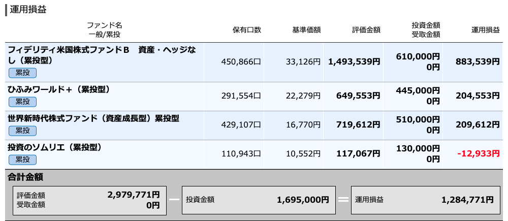
Task: Click the total 評価金額 2,979,771円 box
Action: click(90, 200)
